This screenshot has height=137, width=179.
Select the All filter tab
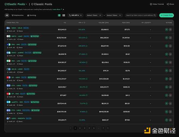tap(7, 15)
